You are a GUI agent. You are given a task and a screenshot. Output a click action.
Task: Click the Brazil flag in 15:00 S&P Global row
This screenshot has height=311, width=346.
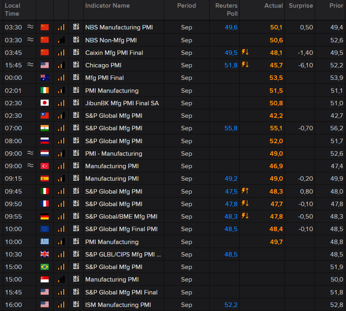tap(45, 267)
